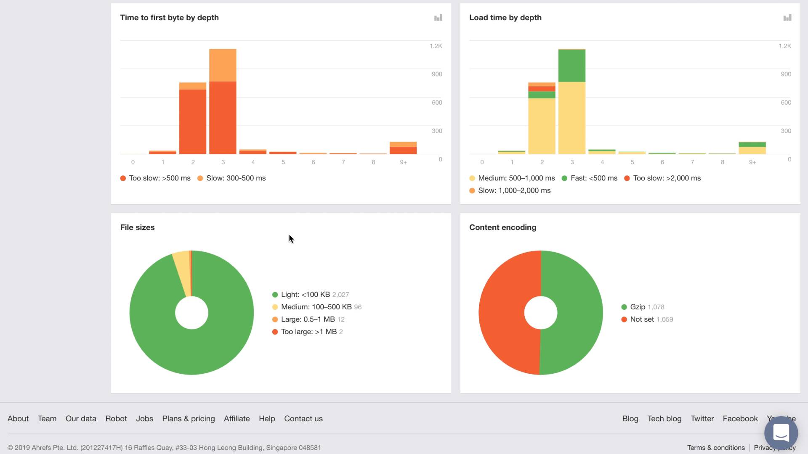Image resolution: width=808 pixels, height=454 pixels.
Task: Open the Terms & conditions link
Action: [716, 448]
